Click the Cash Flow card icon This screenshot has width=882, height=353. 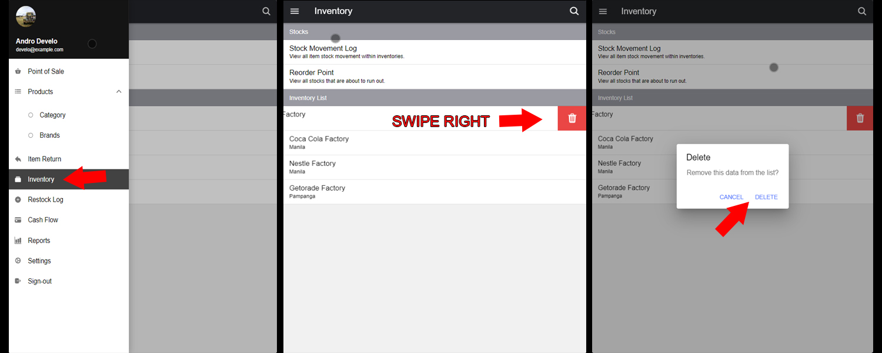pyautogui.click(x=18, y=220)
